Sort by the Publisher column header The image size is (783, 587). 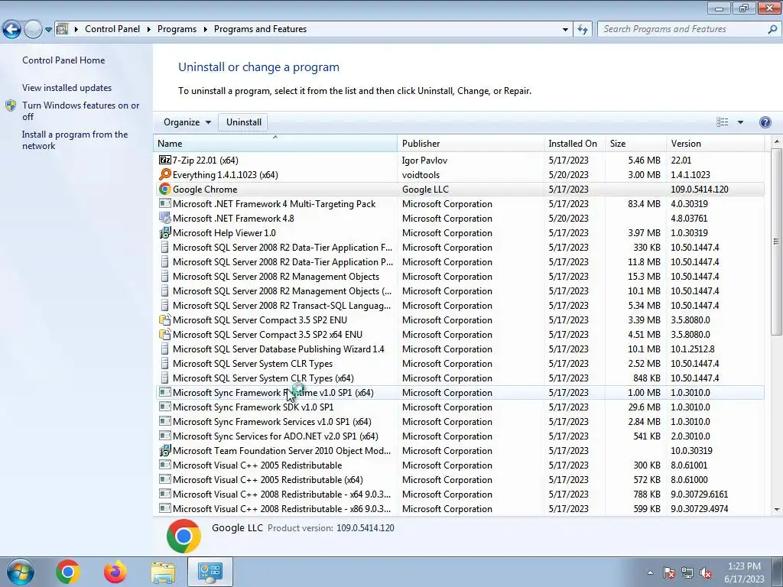470,143
